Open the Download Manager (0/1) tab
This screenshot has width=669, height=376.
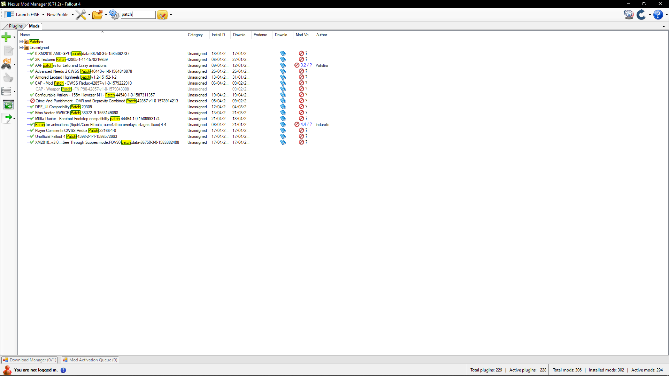(30, 360)
